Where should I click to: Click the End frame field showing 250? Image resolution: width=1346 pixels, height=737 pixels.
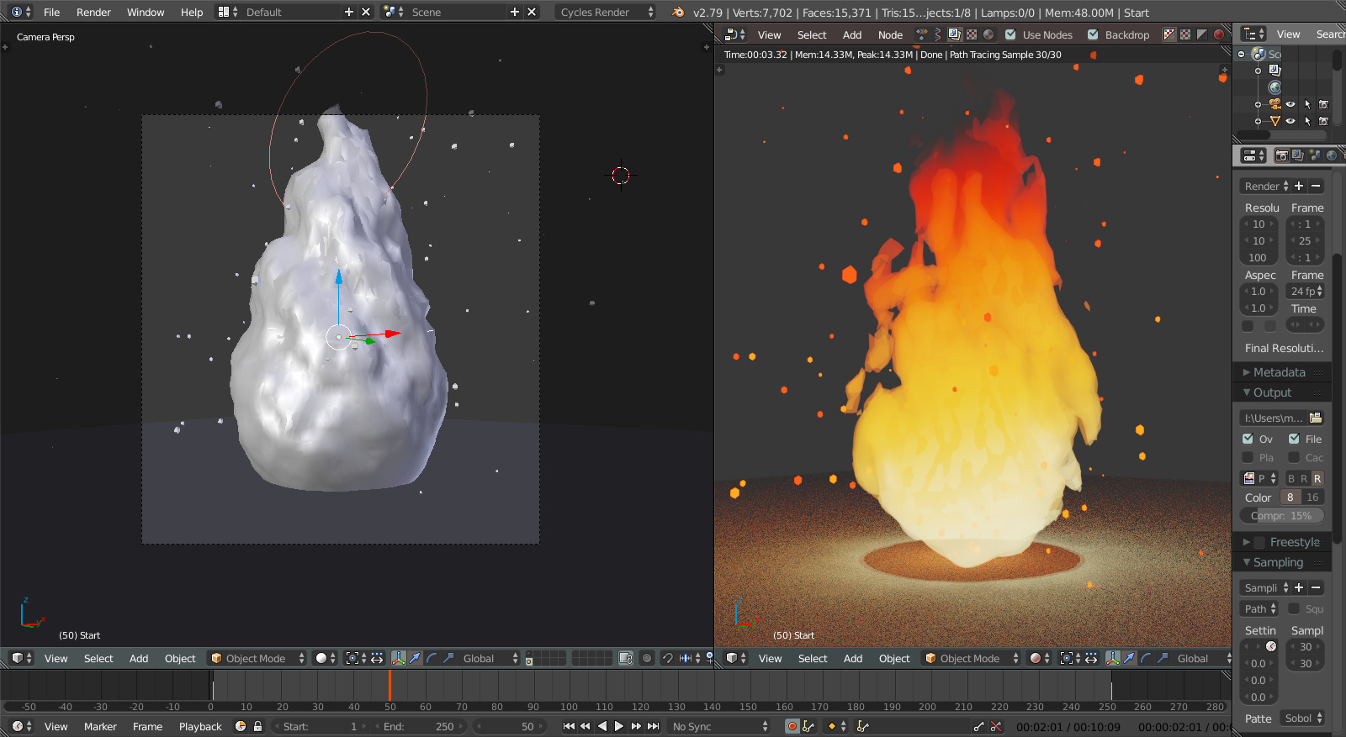pos(418,726)
